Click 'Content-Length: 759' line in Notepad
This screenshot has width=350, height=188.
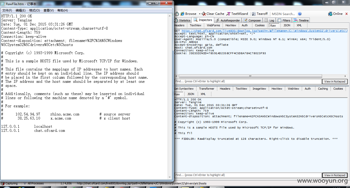21,32
